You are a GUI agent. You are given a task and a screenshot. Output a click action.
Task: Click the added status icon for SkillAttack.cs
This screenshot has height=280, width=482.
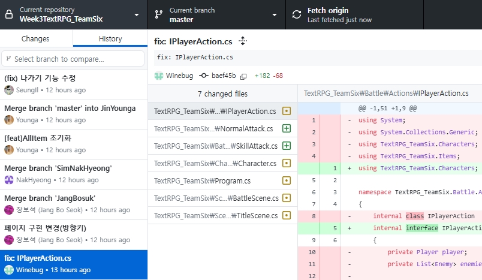[x=287, y=146]
